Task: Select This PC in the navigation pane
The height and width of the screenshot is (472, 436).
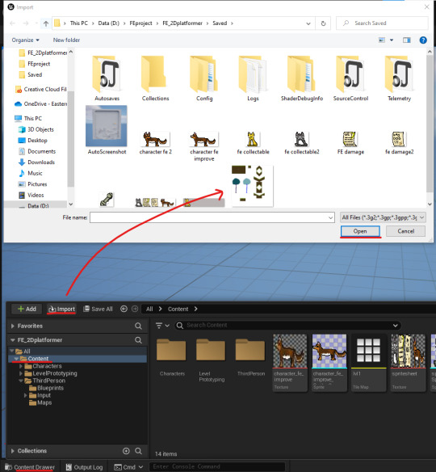Action: 28,118
